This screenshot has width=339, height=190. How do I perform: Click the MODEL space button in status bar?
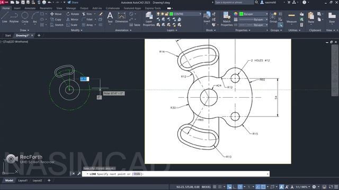(x=206, y=187)
